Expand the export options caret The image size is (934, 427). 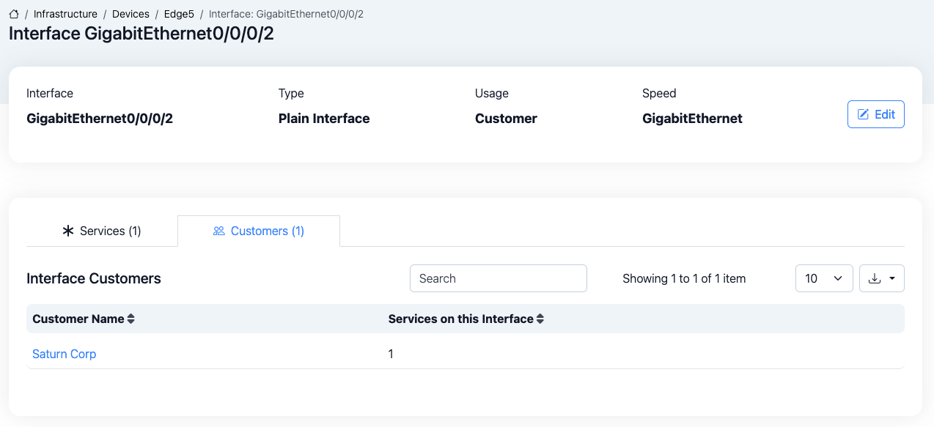click(892, 278)
